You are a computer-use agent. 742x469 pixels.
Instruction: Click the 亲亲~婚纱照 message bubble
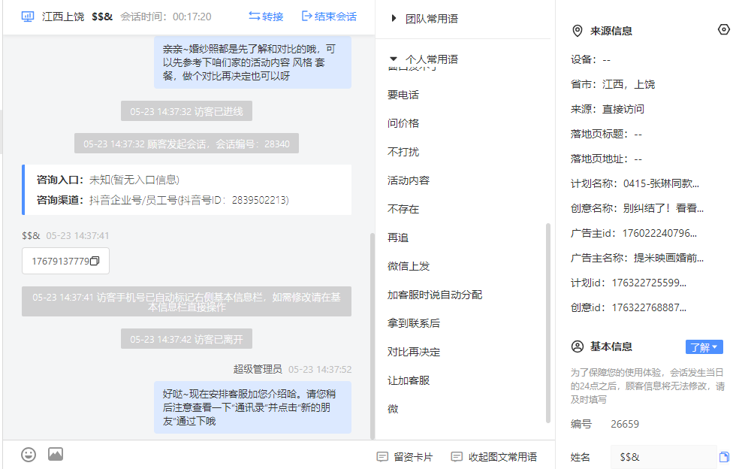click(252, 62)
